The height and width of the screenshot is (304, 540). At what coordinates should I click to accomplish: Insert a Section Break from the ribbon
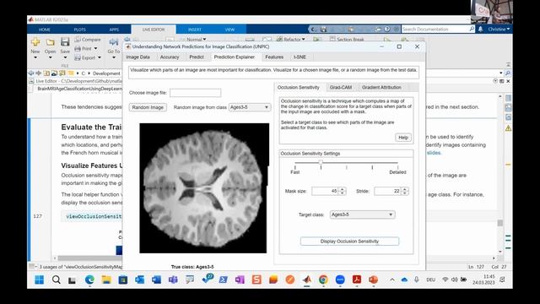tap(347, 40)
